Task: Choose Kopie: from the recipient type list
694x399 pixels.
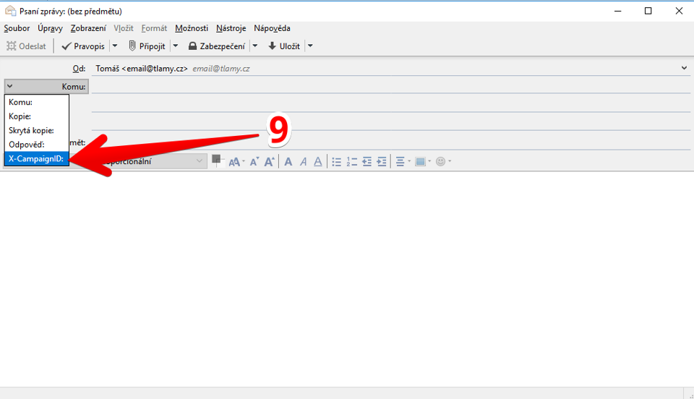Action: (x=37, y=116)
